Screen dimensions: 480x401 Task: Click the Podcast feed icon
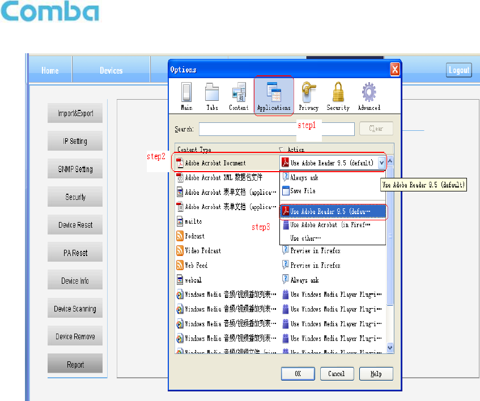coord(180,236)
